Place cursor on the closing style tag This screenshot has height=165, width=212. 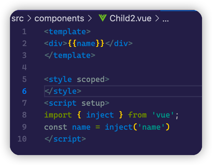coord(63,91)
